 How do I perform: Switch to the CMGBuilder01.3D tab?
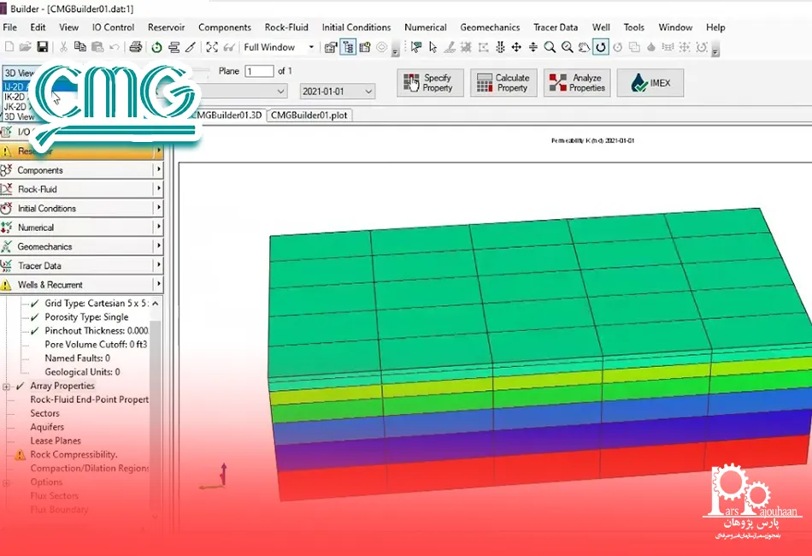click(x=228, y=115)
